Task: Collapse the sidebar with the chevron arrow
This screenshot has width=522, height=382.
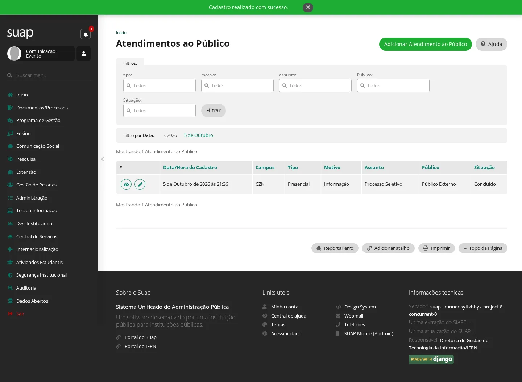Action: pyautogui.click(x=103, y=159)
